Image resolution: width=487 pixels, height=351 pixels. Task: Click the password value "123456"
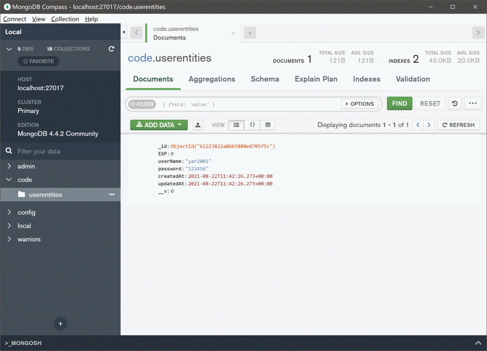pyautogui.click(x=196, y=169)
